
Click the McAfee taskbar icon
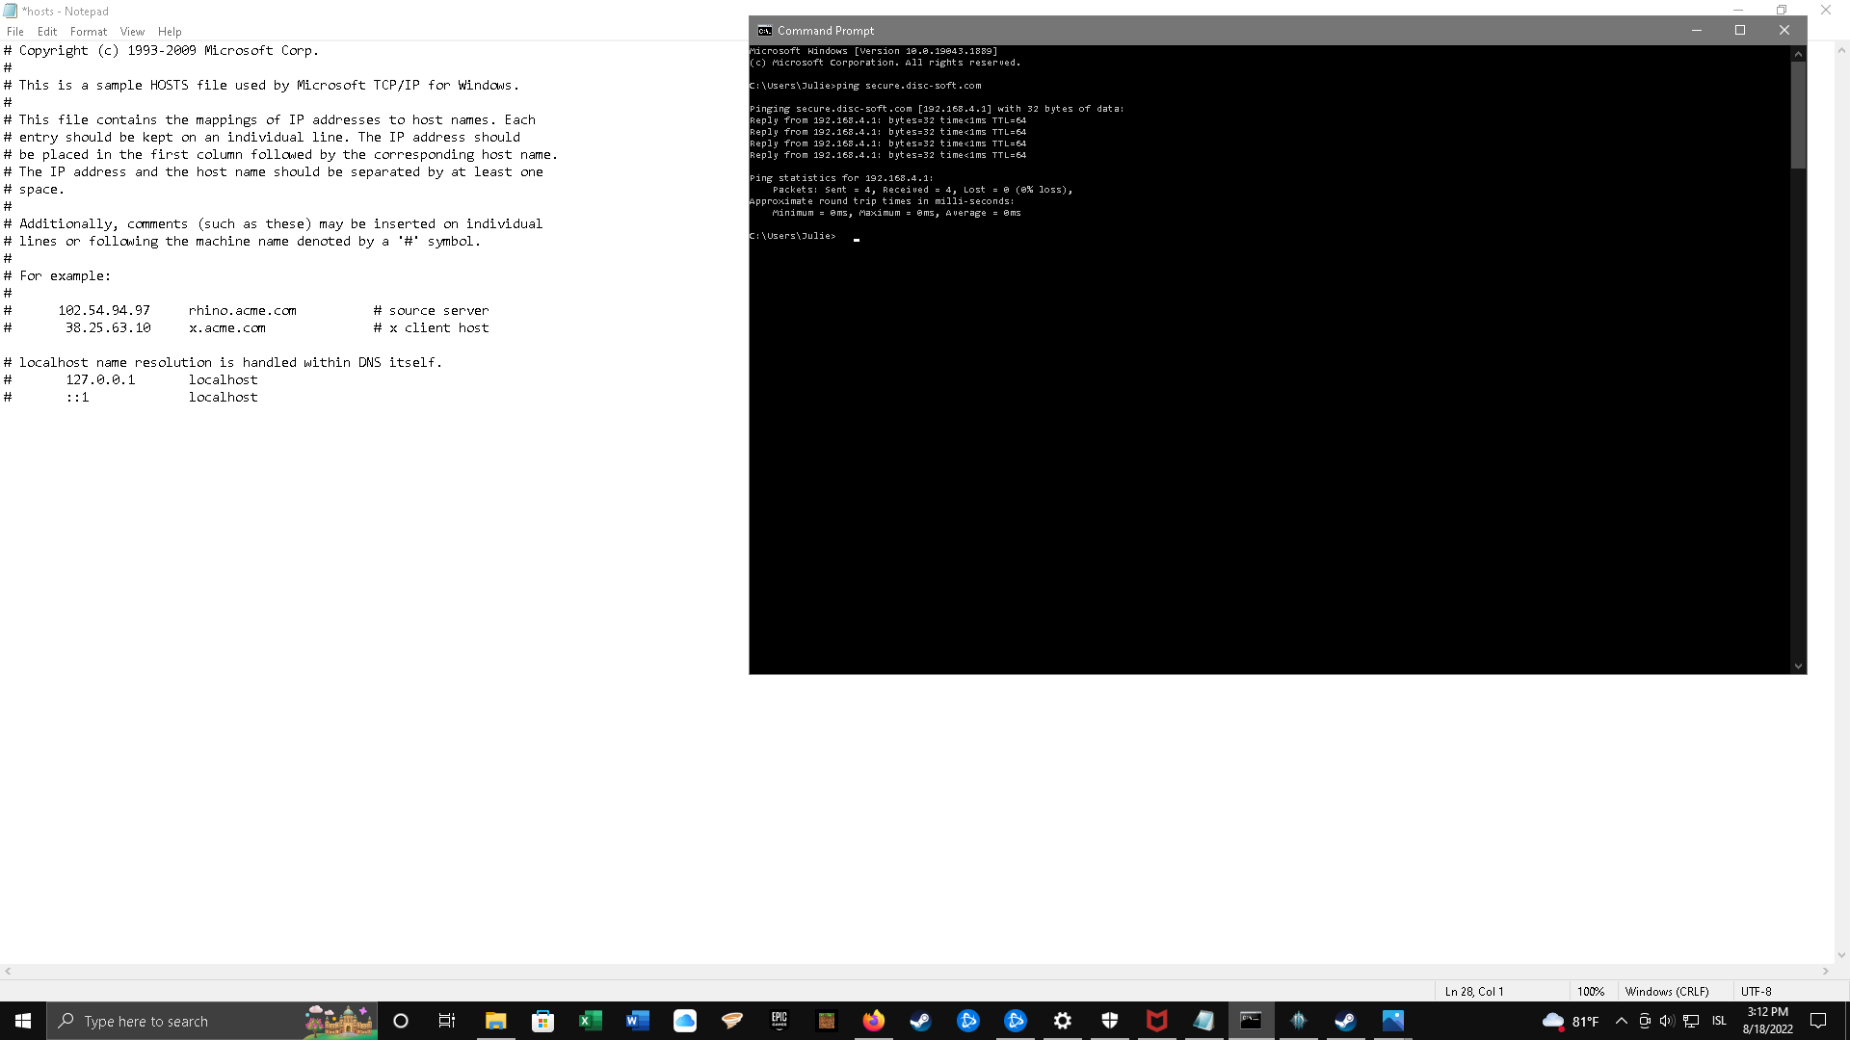[1156, 1021]
